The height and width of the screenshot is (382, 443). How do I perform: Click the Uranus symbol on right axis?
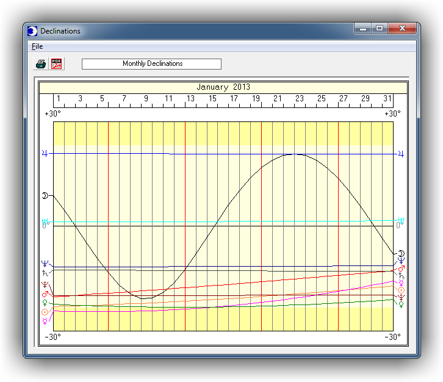click(x=401, y=220)
